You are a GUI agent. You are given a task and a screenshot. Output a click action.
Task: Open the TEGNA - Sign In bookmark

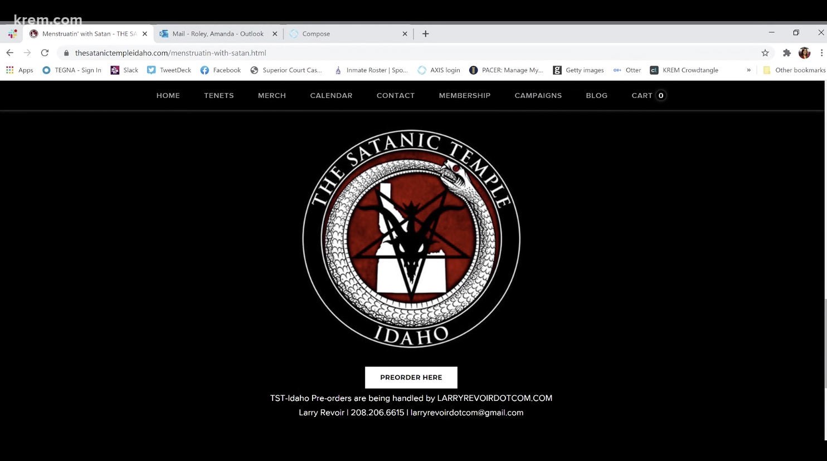(x=72, y=70)
